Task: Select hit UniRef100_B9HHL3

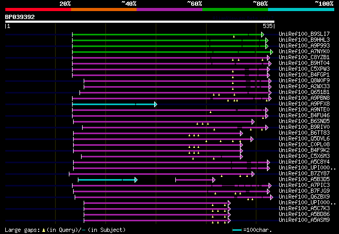Action: tap(304, 40)
